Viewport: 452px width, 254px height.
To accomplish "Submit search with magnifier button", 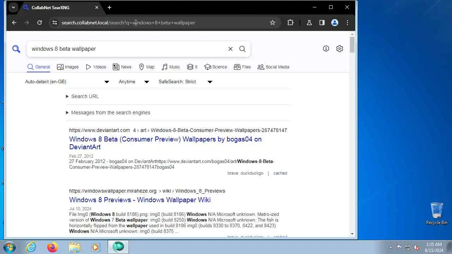I will [x=242, y=49].
